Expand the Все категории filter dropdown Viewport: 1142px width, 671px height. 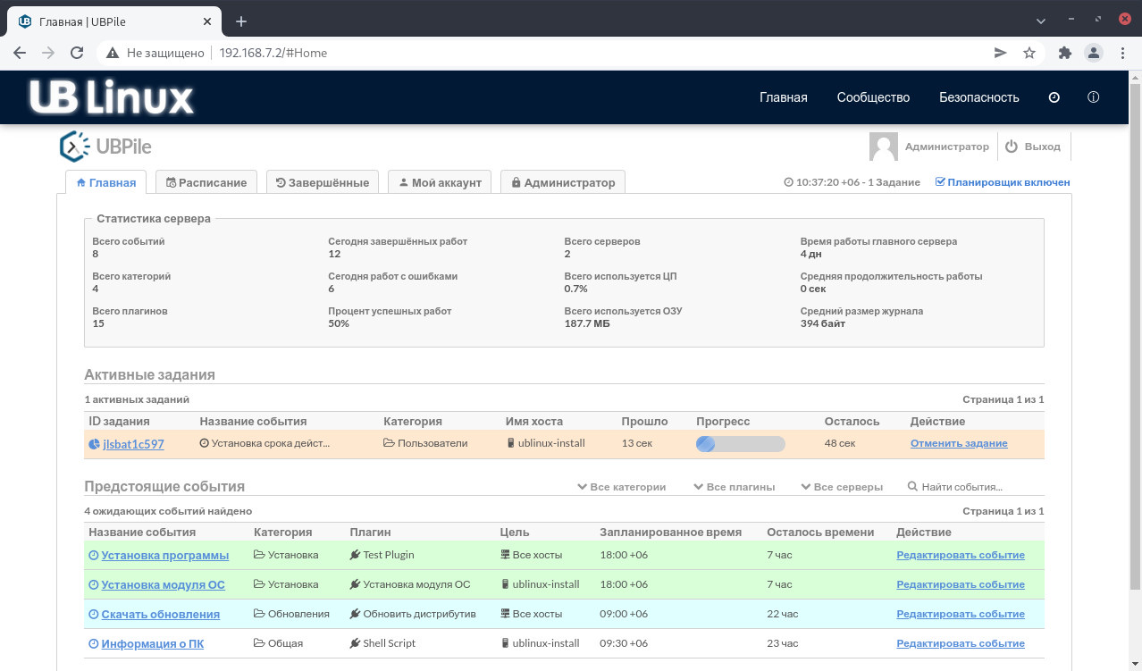(622, 487)
